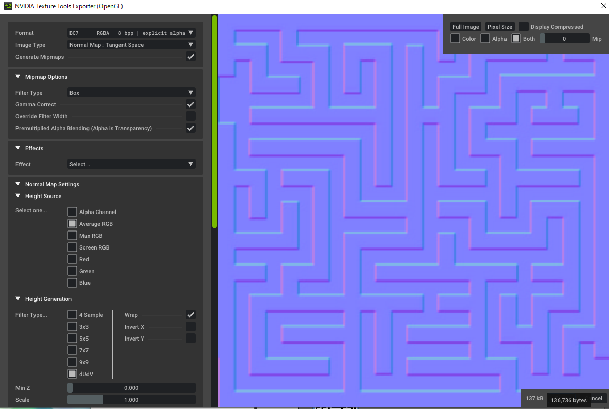Click the Pixel Size button
This screenshot has width=609, height=409.
pos(500,27)
